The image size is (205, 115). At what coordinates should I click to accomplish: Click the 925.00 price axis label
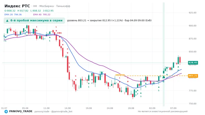[193, 13]
